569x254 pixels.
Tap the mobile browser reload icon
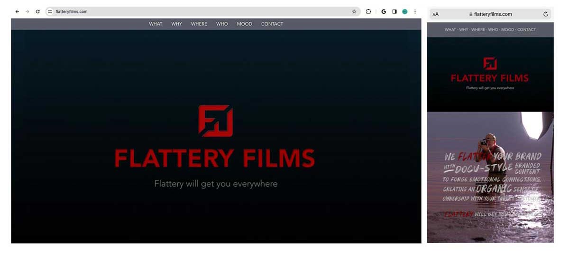tap(545, 14)
